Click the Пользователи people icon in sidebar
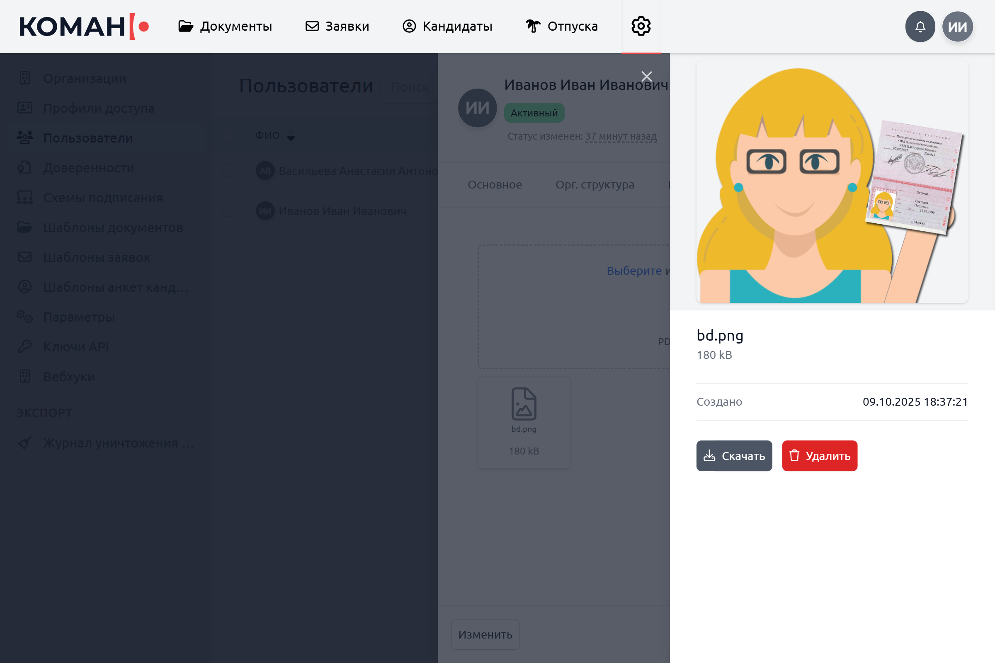This screenshot has height=663, width=995. tap(25, 138)
